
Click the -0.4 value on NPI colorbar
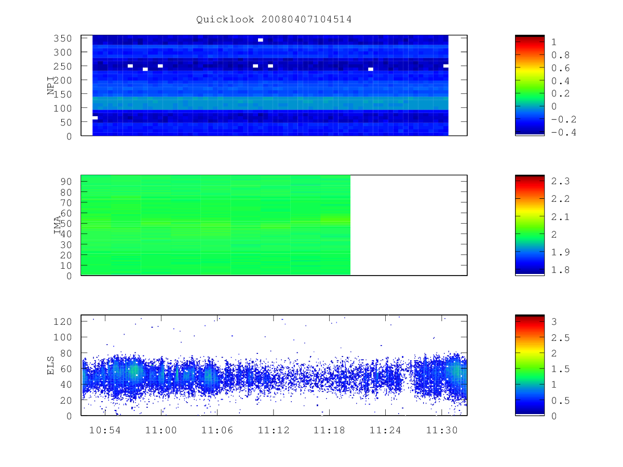click(563, 132)
